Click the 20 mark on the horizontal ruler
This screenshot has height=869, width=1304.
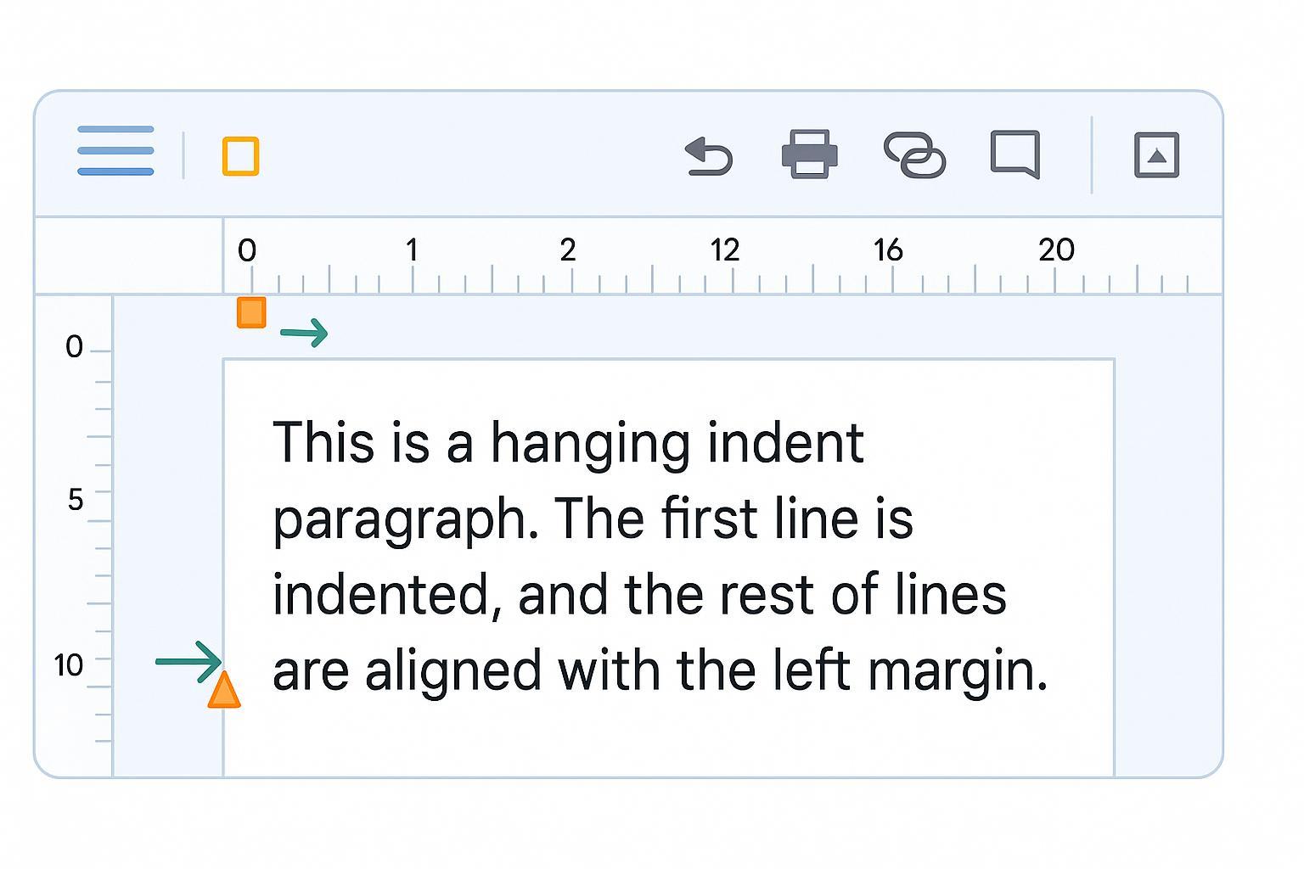tap(1056, 250)
